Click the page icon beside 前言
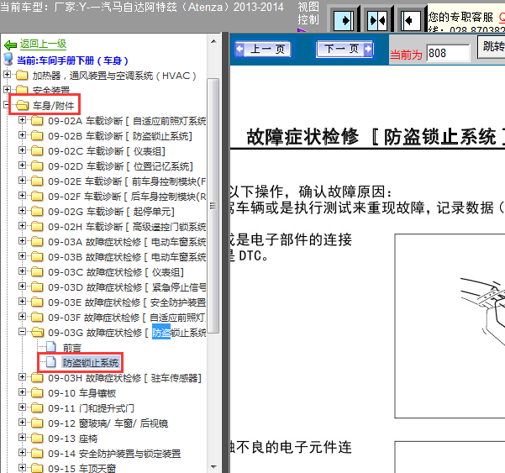Screen dimensions: 505x473 [x=51, y=347]
